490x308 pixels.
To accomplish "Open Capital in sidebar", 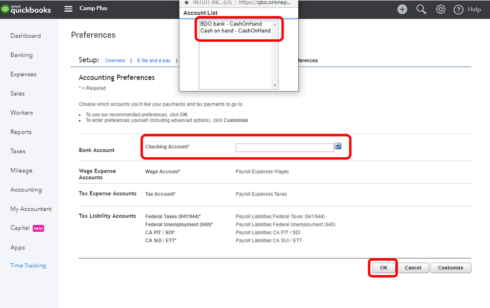I will click(x=20, y=228).
